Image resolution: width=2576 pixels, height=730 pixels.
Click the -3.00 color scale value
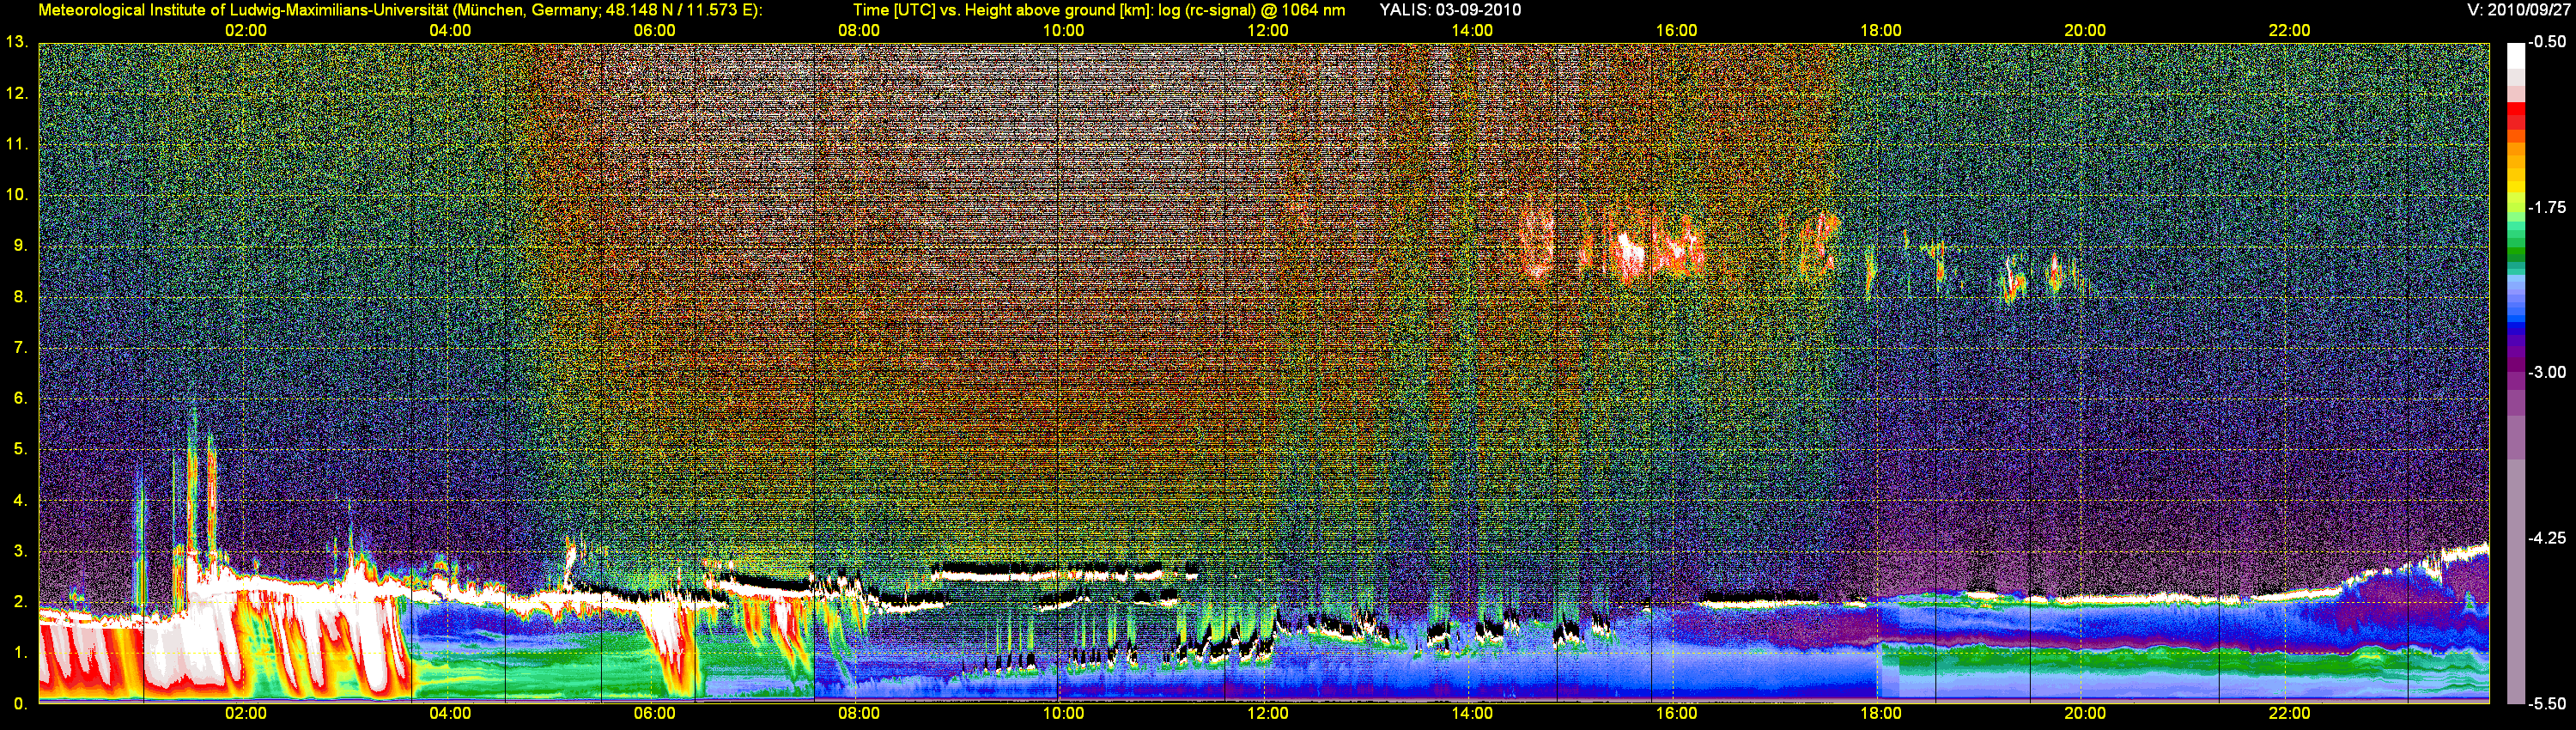[2547, 372]
